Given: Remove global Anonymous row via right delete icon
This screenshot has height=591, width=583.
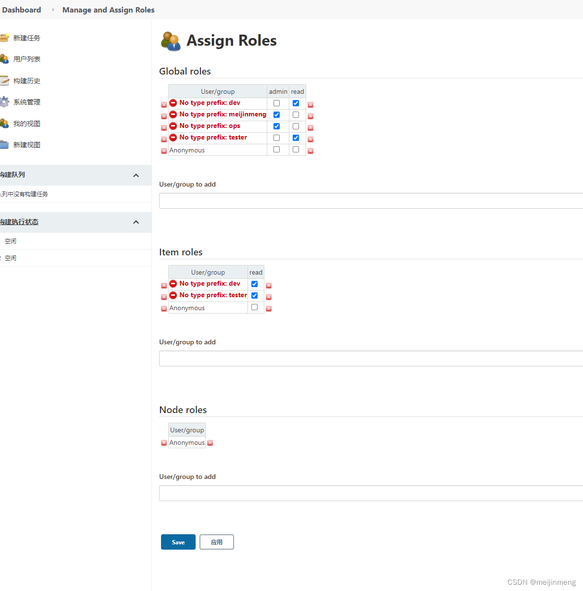Looking at the screenshot, I should 310,151.
